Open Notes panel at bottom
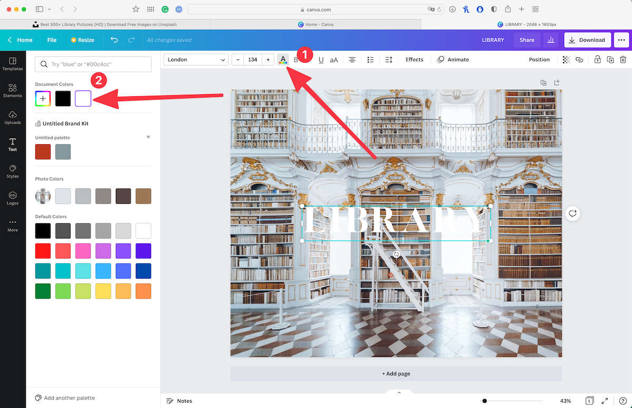The image size is (632, 408). point(179,401)
